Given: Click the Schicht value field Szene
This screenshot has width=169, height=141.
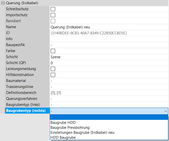Looking at the screenshot, I should pyautogui.click(x=109, y=57).
